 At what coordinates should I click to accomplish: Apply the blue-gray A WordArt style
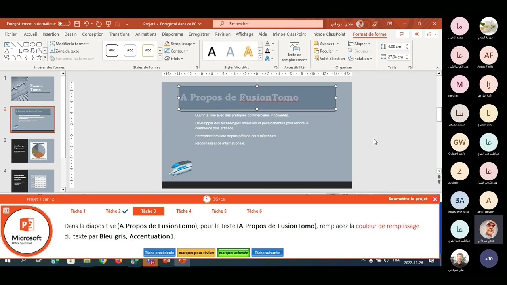click(x=230, y=51)
